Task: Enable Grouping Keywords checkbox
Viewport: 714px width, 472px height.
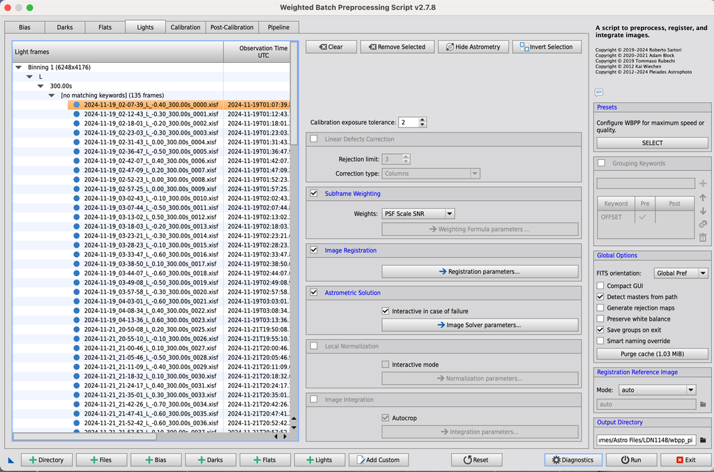Action: click(602, 163)
